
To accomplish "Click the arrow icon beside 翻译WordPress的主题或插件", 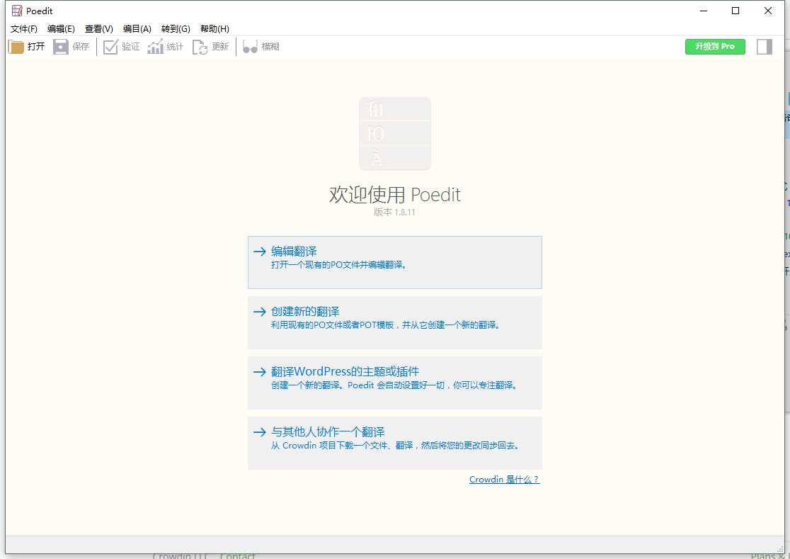I will 260,371.
